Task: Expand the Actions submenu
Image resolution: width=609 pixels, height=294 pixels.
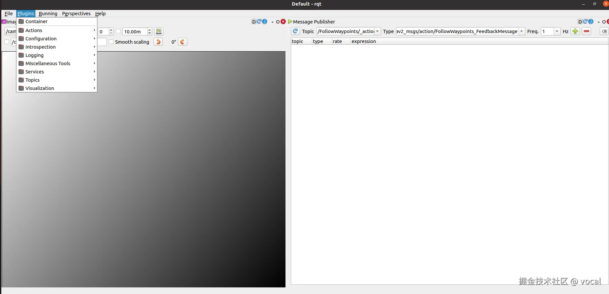Action: (x=57, y=30)
